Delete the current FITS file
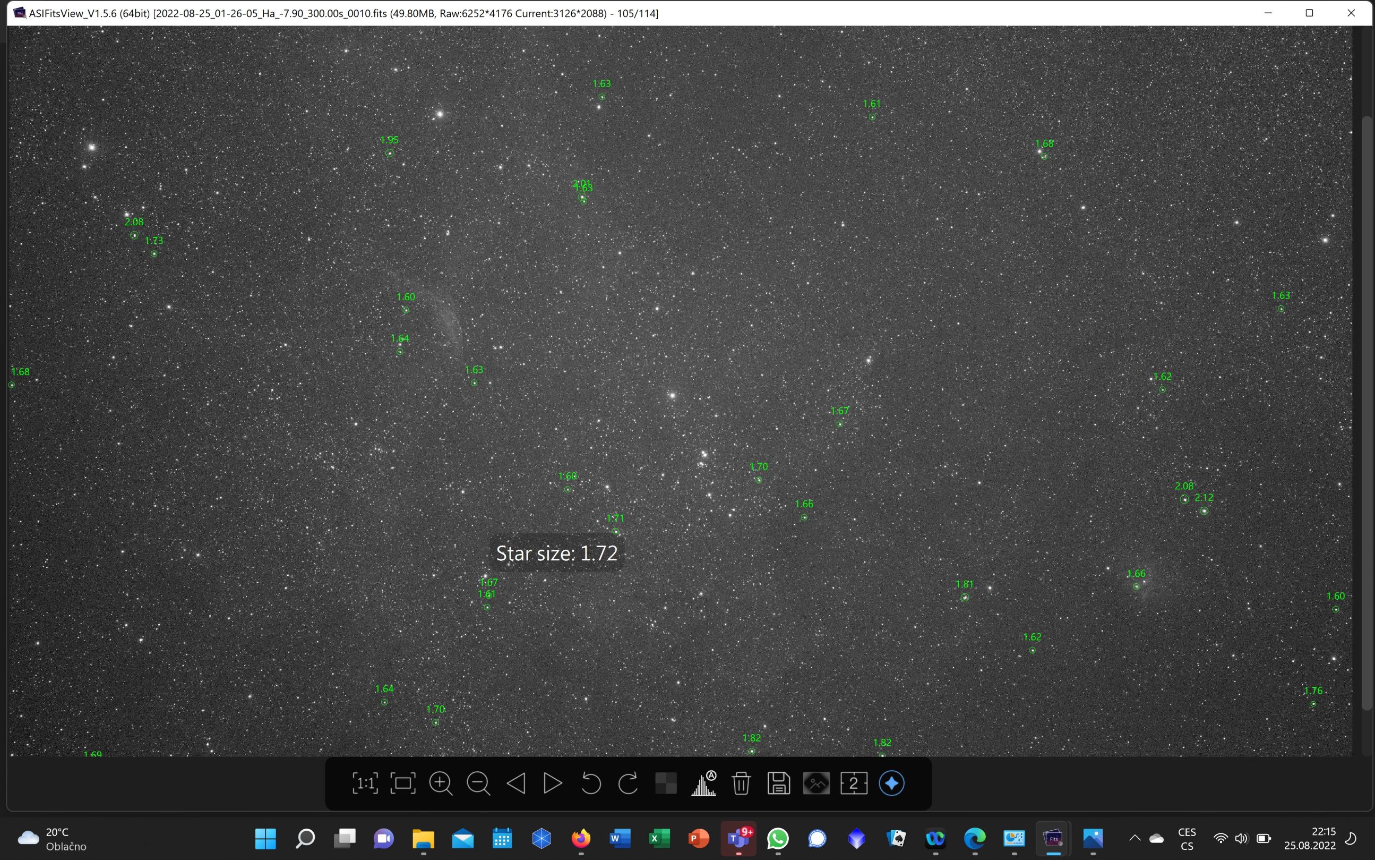Image resolution: width=1375 pixels, height=860 pixels. pos(741,783)
